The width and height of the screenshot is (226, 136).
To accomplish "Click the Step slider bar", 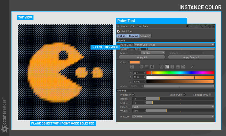I will point(180,103).
